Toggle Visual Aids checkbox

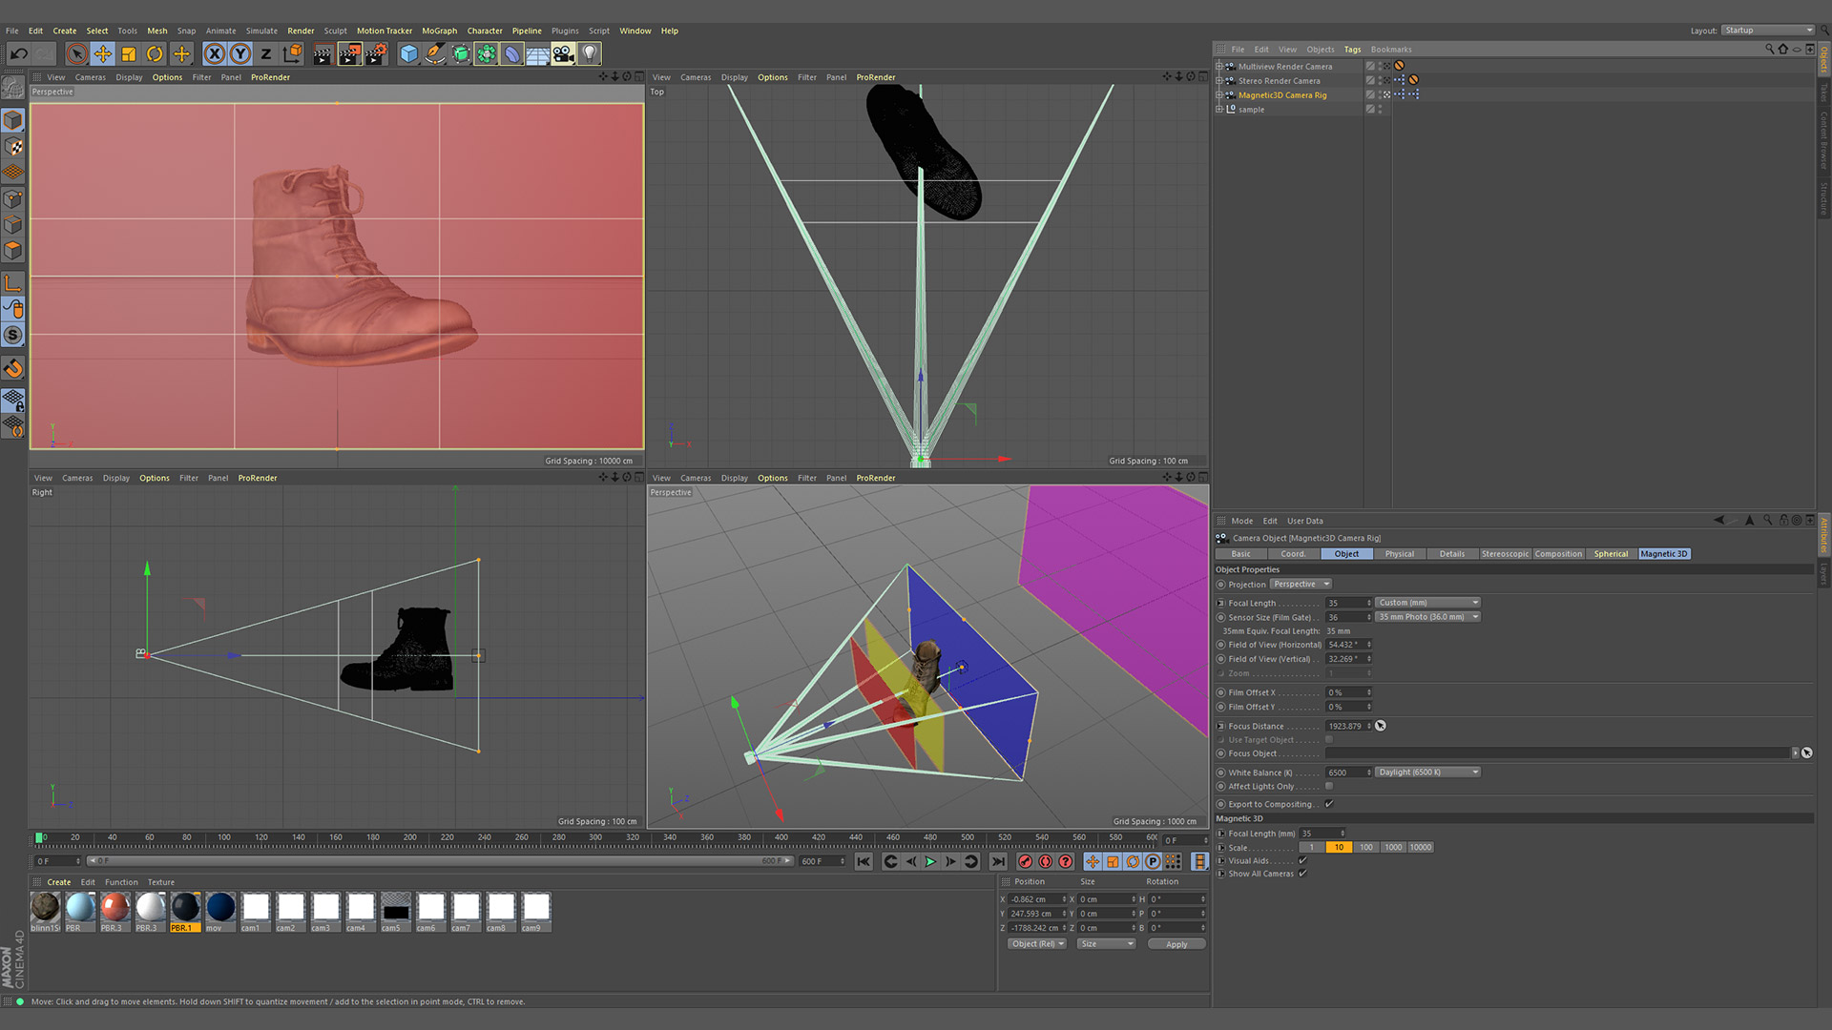(x=1302, y=860)
